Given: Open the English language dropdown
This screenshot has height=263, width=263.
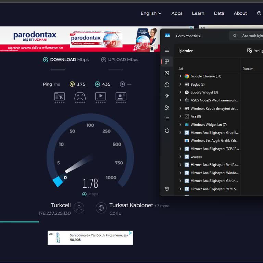Looking at the screenshot, I should [151, 13].
